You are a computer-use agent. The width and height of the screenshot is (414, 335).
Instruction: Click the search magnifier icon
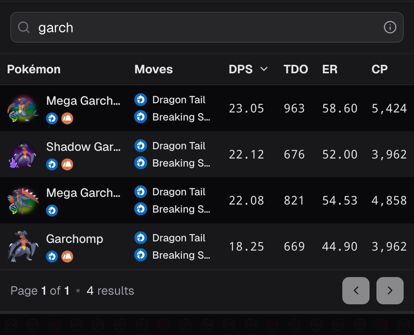24,27
